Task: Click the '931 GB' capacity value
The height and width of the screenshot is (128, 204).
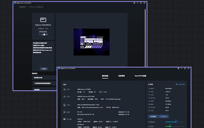Action: (127, 114)
